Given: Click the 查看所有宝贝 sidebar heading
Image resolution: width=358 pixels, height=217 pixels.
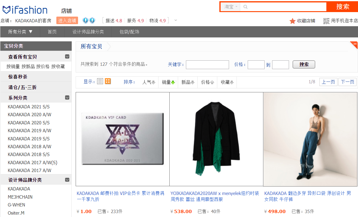Looking at the screenshot, I should click(x=22, y=57).
